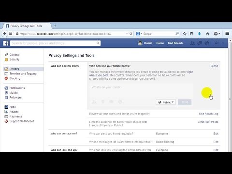Screen dimensions: 232x174
Task: Open friend requests icon in Facebook bar
Action: [x=192, y=43]
